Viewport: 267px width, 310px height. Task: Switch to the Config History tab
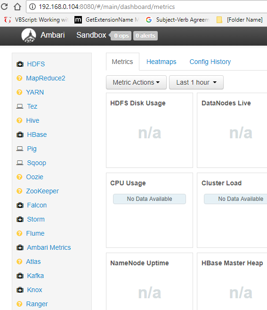click(x=210, y=62)
